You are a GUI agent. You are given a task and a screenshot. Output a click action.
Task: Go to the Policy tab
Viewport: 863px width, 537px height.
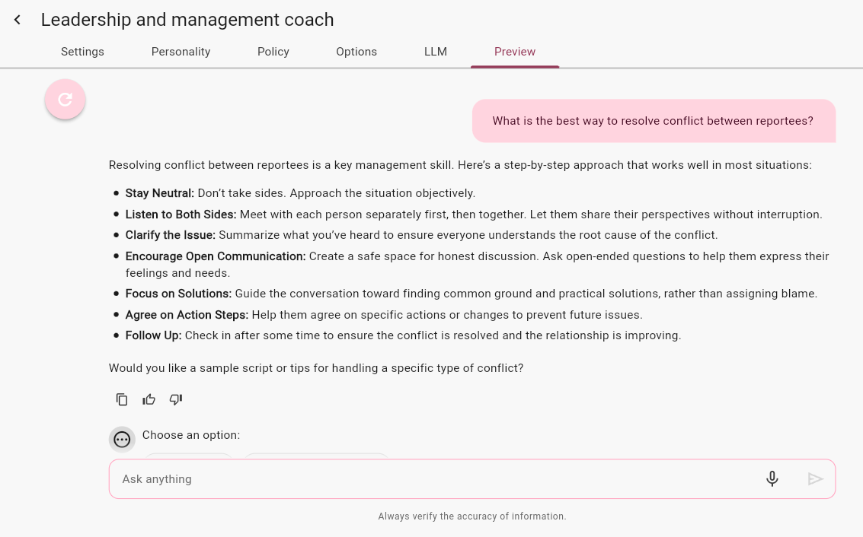pyautogui.click(x=273, y=52)
